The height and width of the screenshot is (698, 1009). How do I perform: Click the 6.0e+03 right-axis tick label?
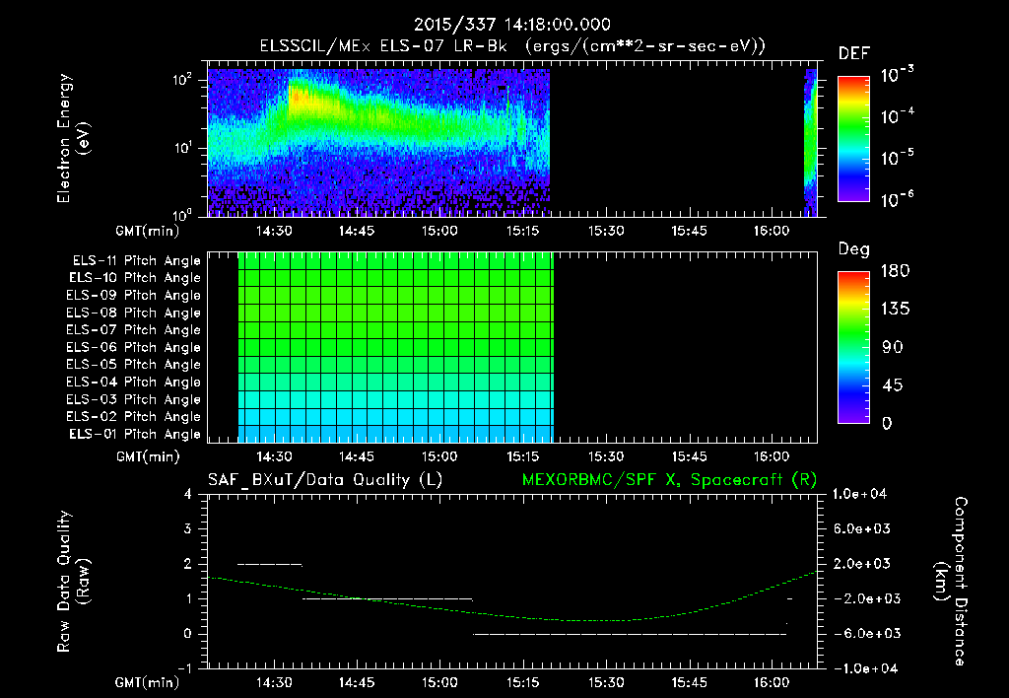pyautogui.click(x=861, y=529)
